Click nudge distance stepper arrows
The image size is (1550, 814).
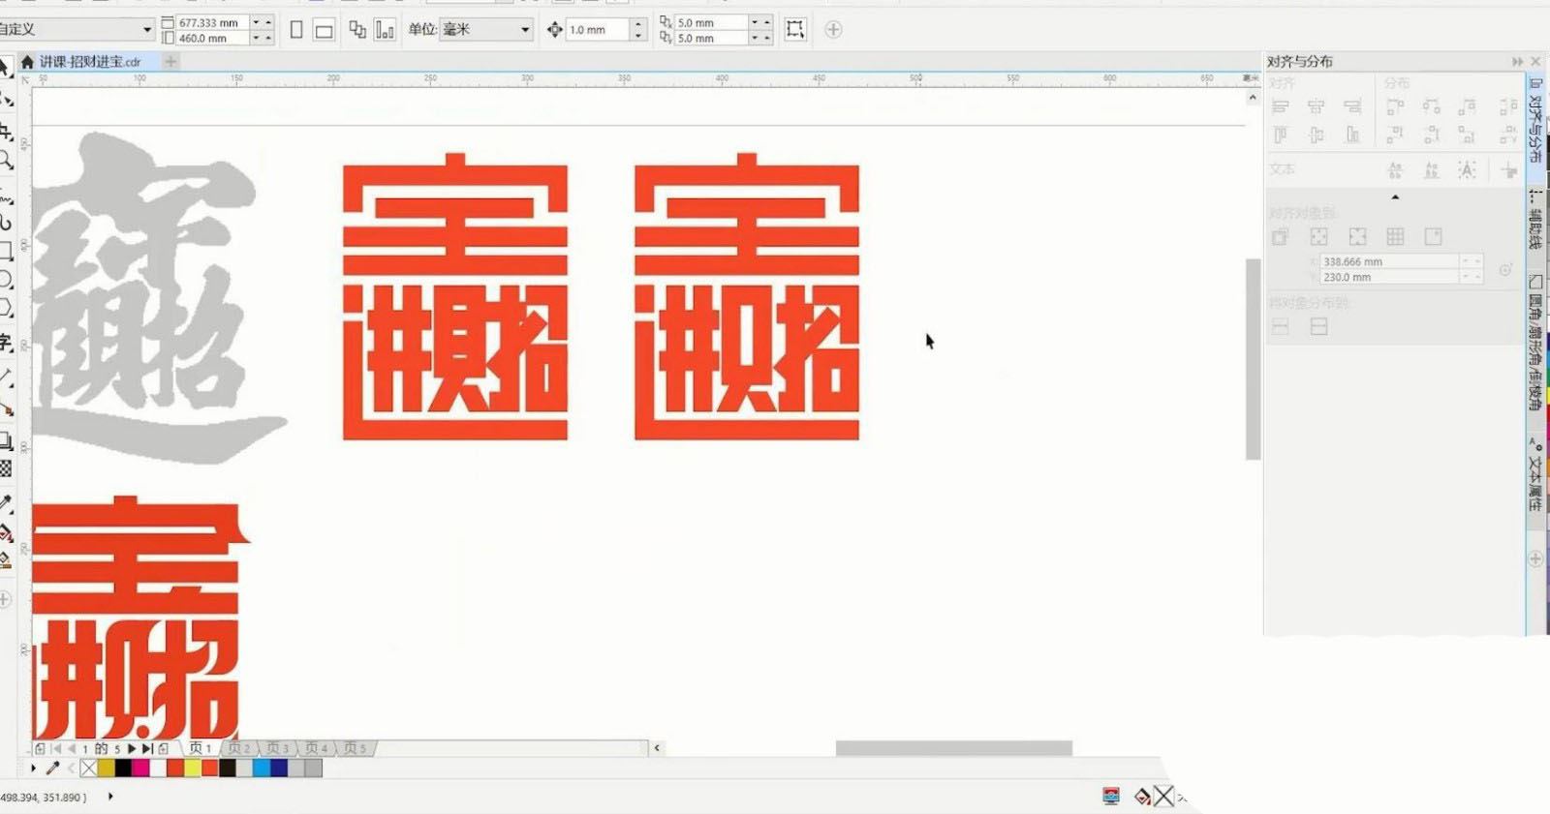(x=638, y=30)
